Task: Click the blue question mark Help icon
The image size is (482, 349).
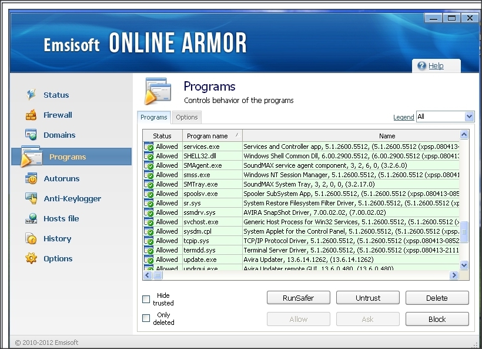Action: 422,65
